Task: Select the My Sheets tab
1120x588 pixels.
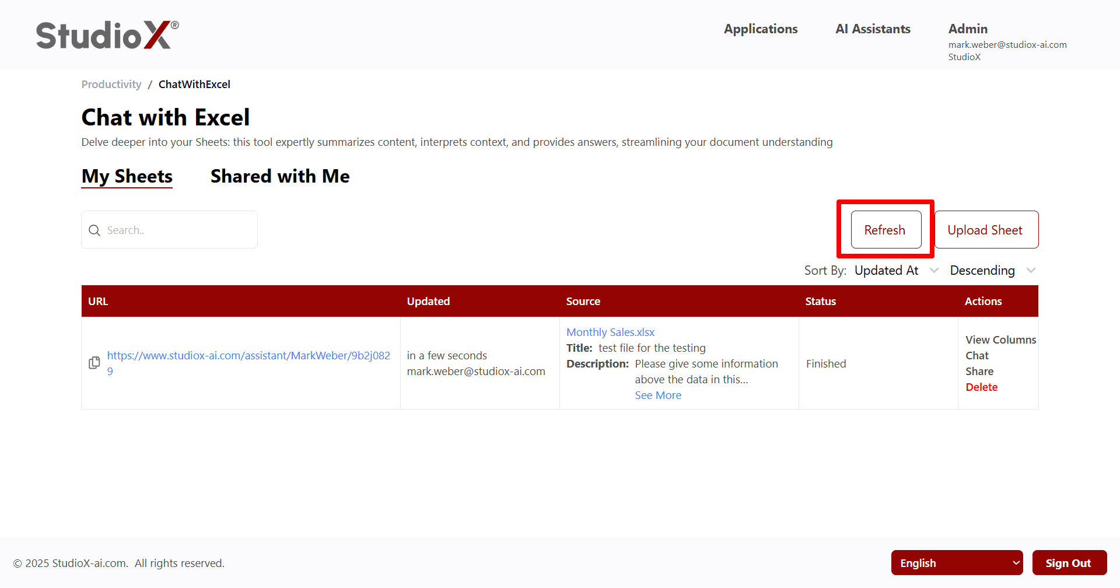Action: (127, 176)
